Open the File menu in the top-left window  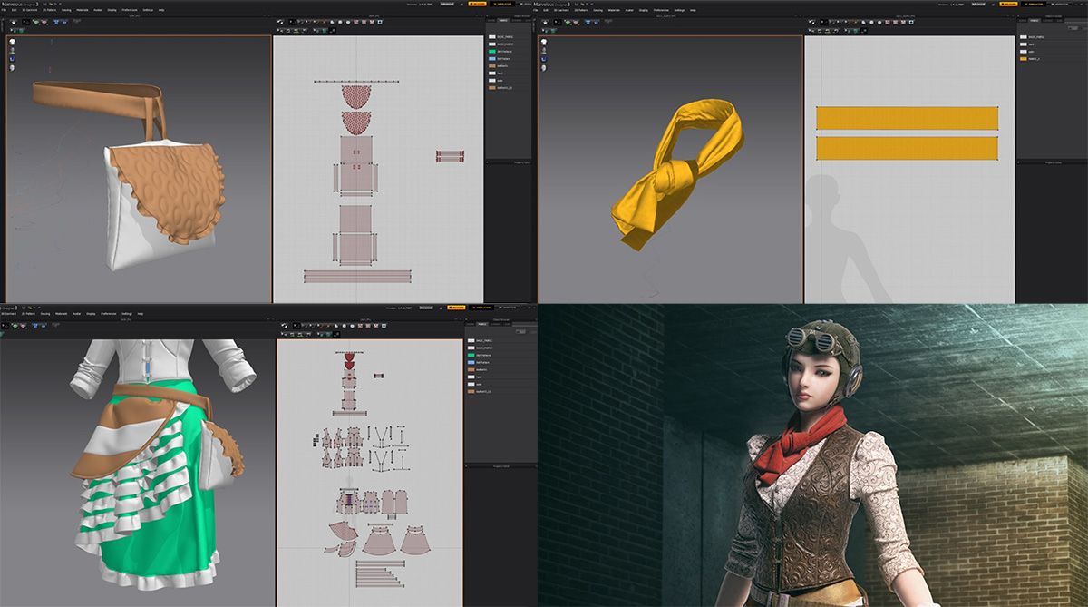(x=4, y=10)
